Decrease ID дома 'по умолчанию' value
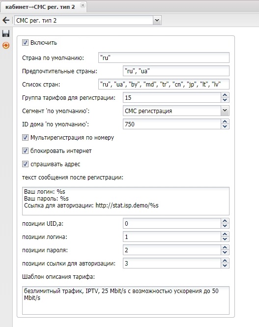The image size is (259, 327). (x=225, y=126)
